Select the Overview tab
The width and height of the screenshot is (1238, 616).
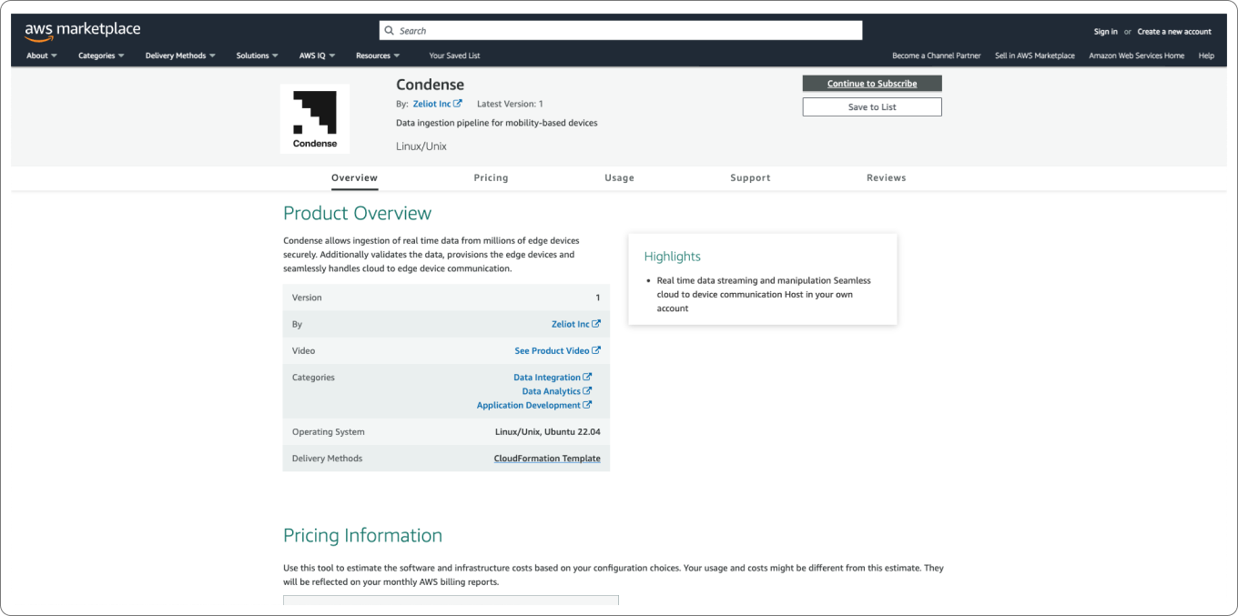[354, 177]
